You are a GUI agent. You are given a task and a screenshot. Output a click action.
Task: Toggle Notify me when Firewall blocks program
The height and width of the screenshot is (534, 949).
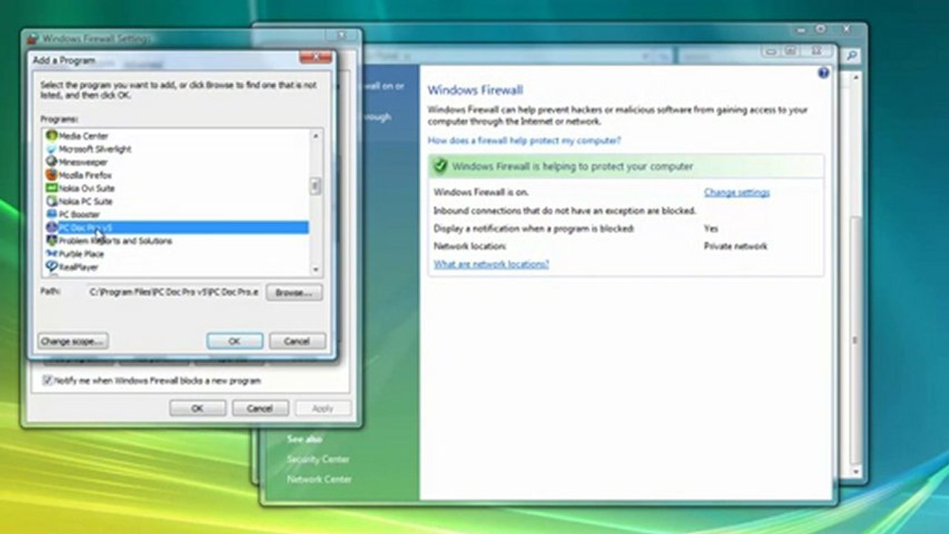coord(48,380)
